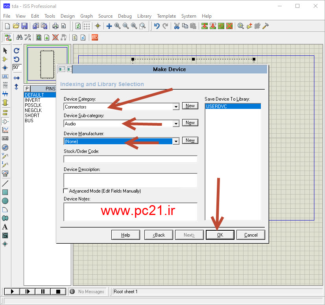Open the Library menu

coord(144,16)
